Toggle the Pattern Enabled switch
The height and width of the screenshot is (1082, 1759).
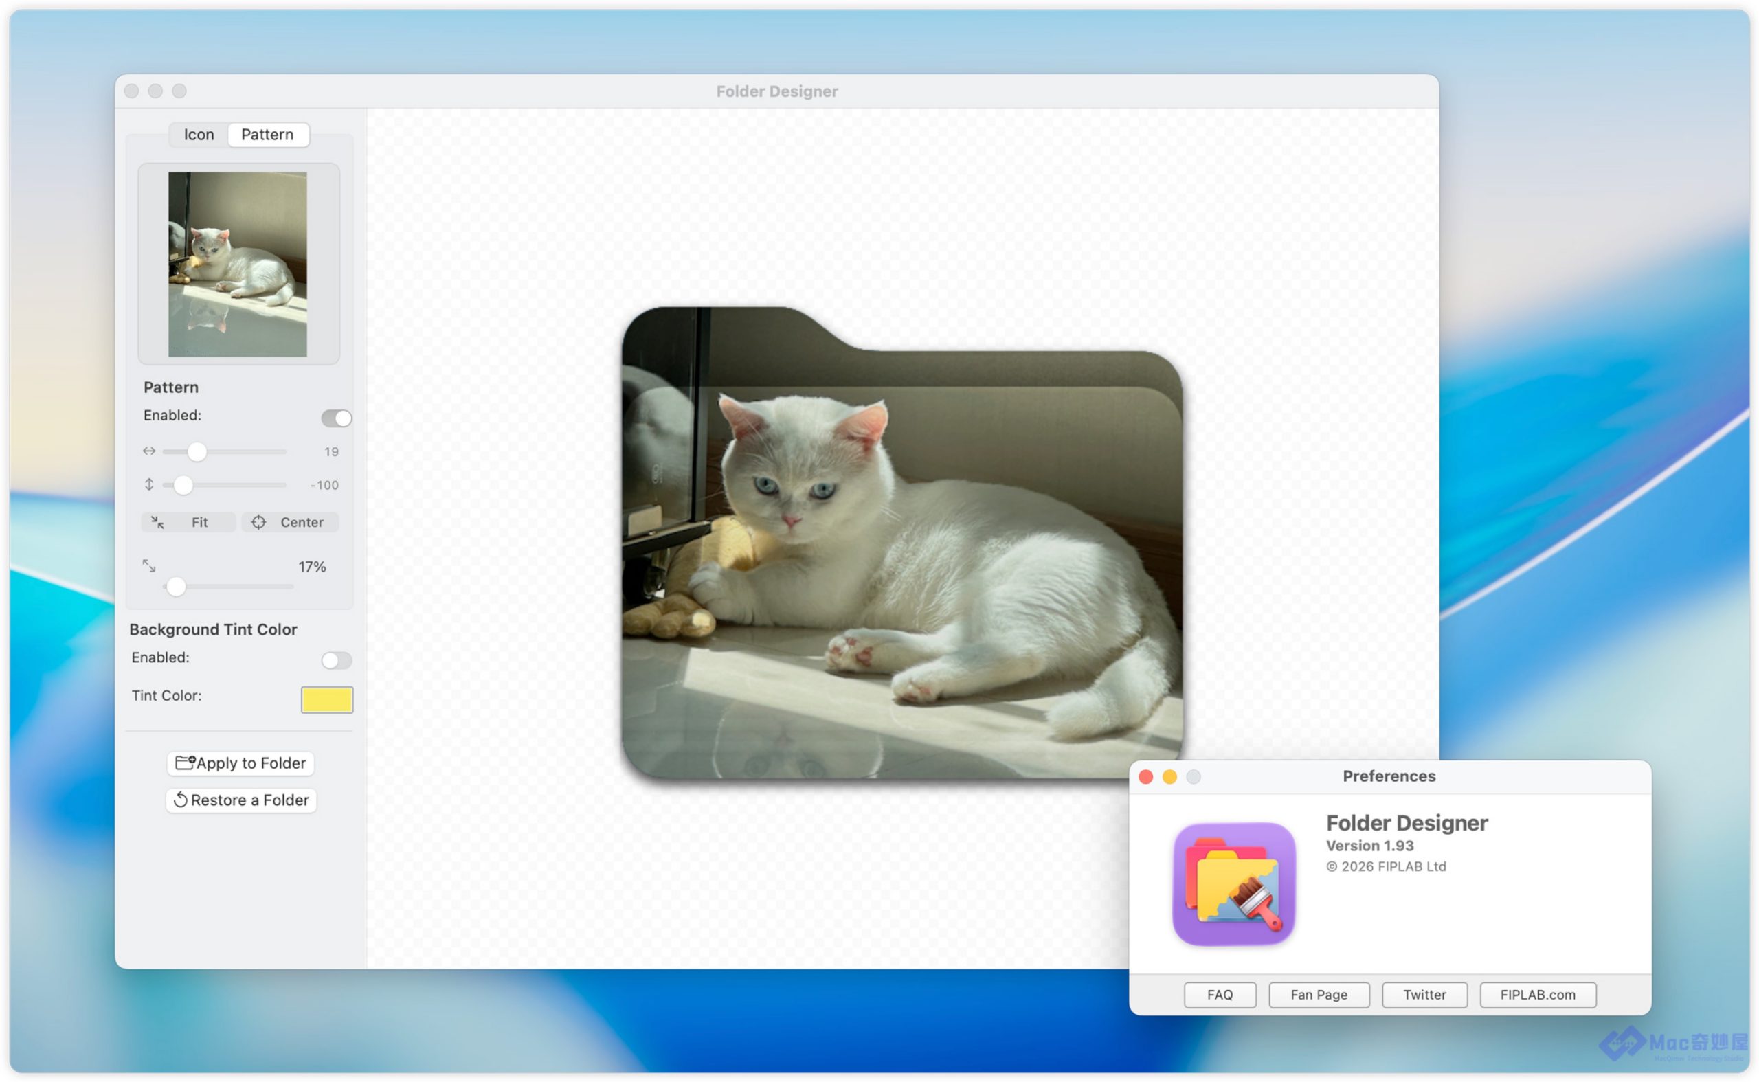(x=337, y=418)
